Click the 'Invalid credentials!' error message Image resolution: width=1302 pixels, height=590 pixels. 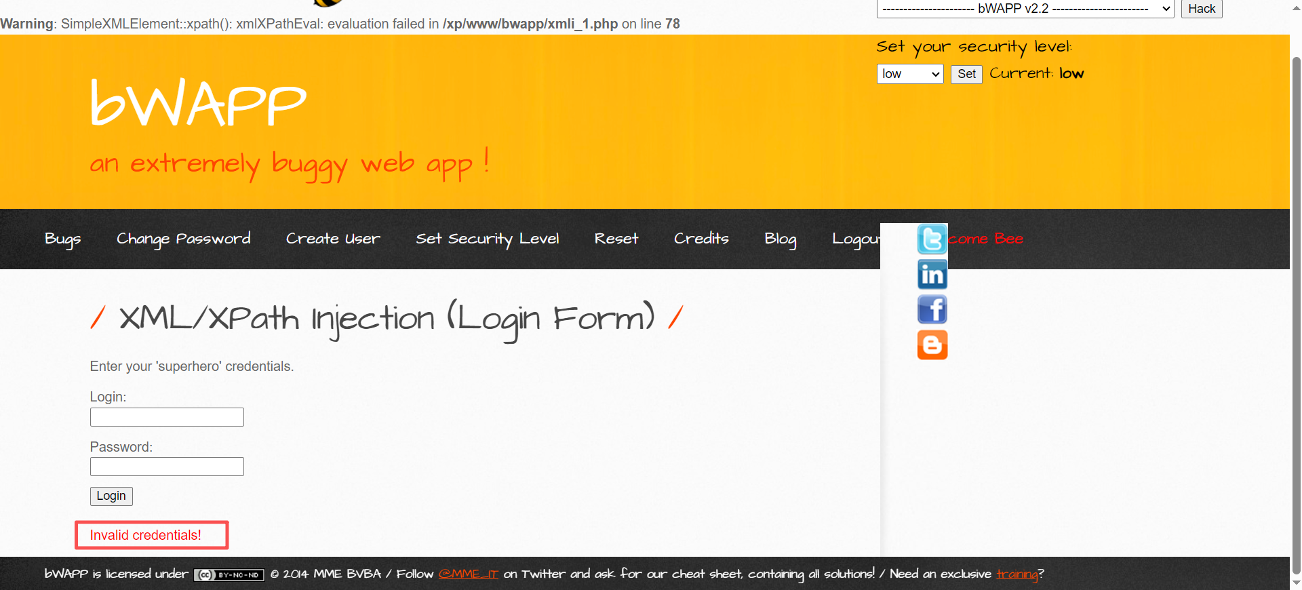click(x=146, y=535)
